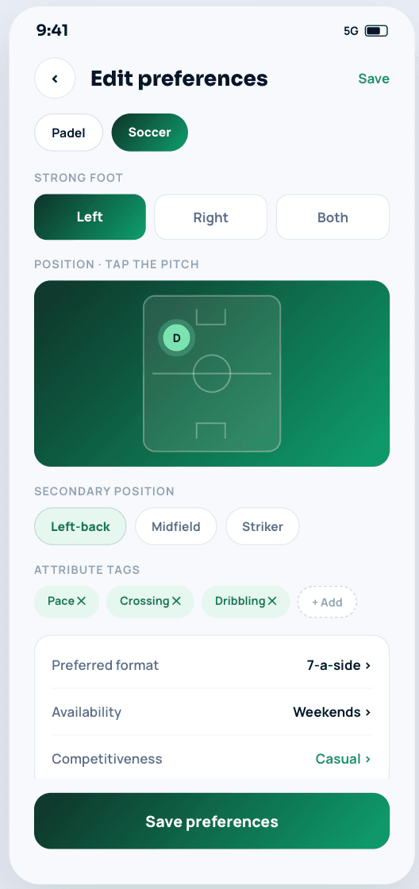Viewport: 419px width, 889px height.
Task: Switch to the Padel tab
Action: (68, 133)
